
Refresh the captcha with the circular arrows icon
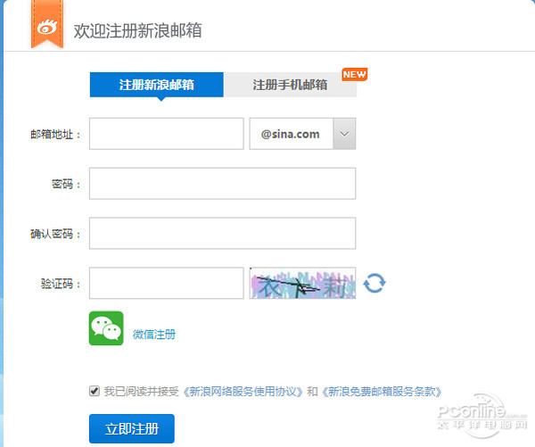374,283
